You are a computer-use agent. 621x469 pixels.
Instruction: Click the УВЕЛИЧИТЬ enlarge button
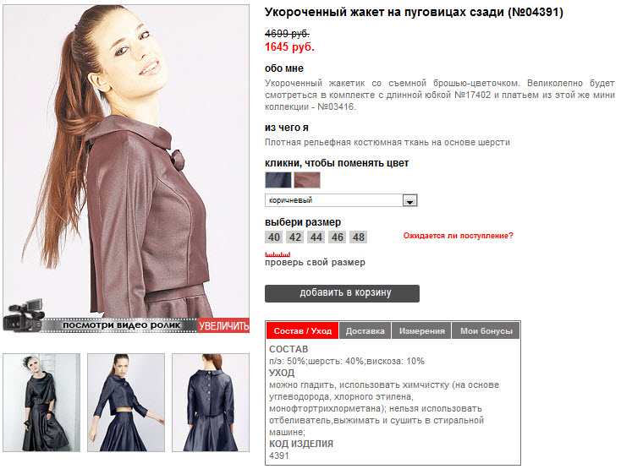(x=223, y=325)
